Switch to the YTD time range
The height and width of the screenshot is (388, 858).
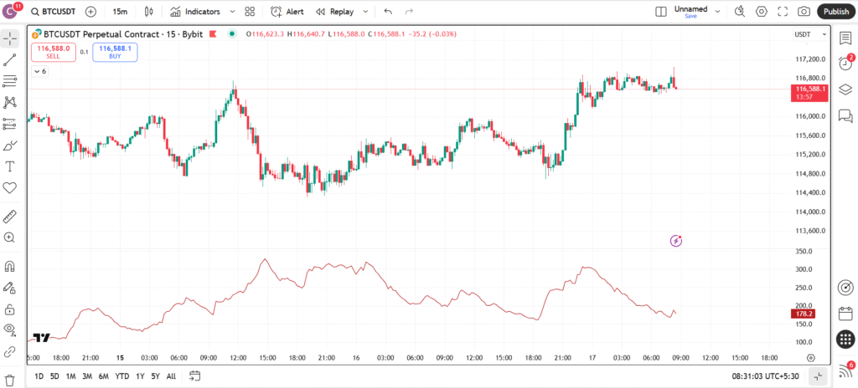[122, 376]
